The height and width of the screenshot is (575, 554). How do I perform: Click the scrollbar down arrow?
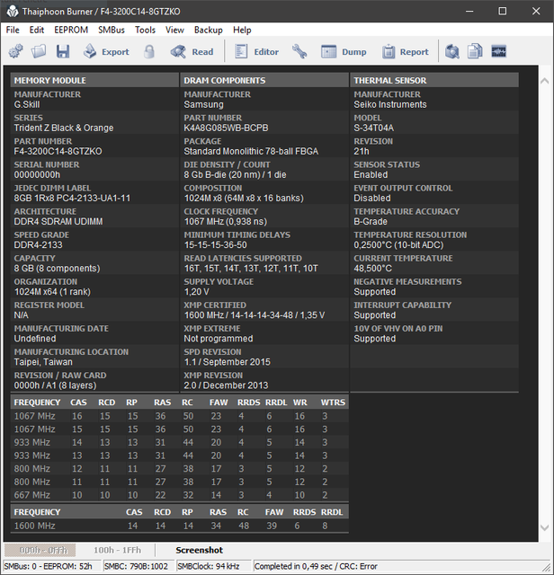click(545, 527)
